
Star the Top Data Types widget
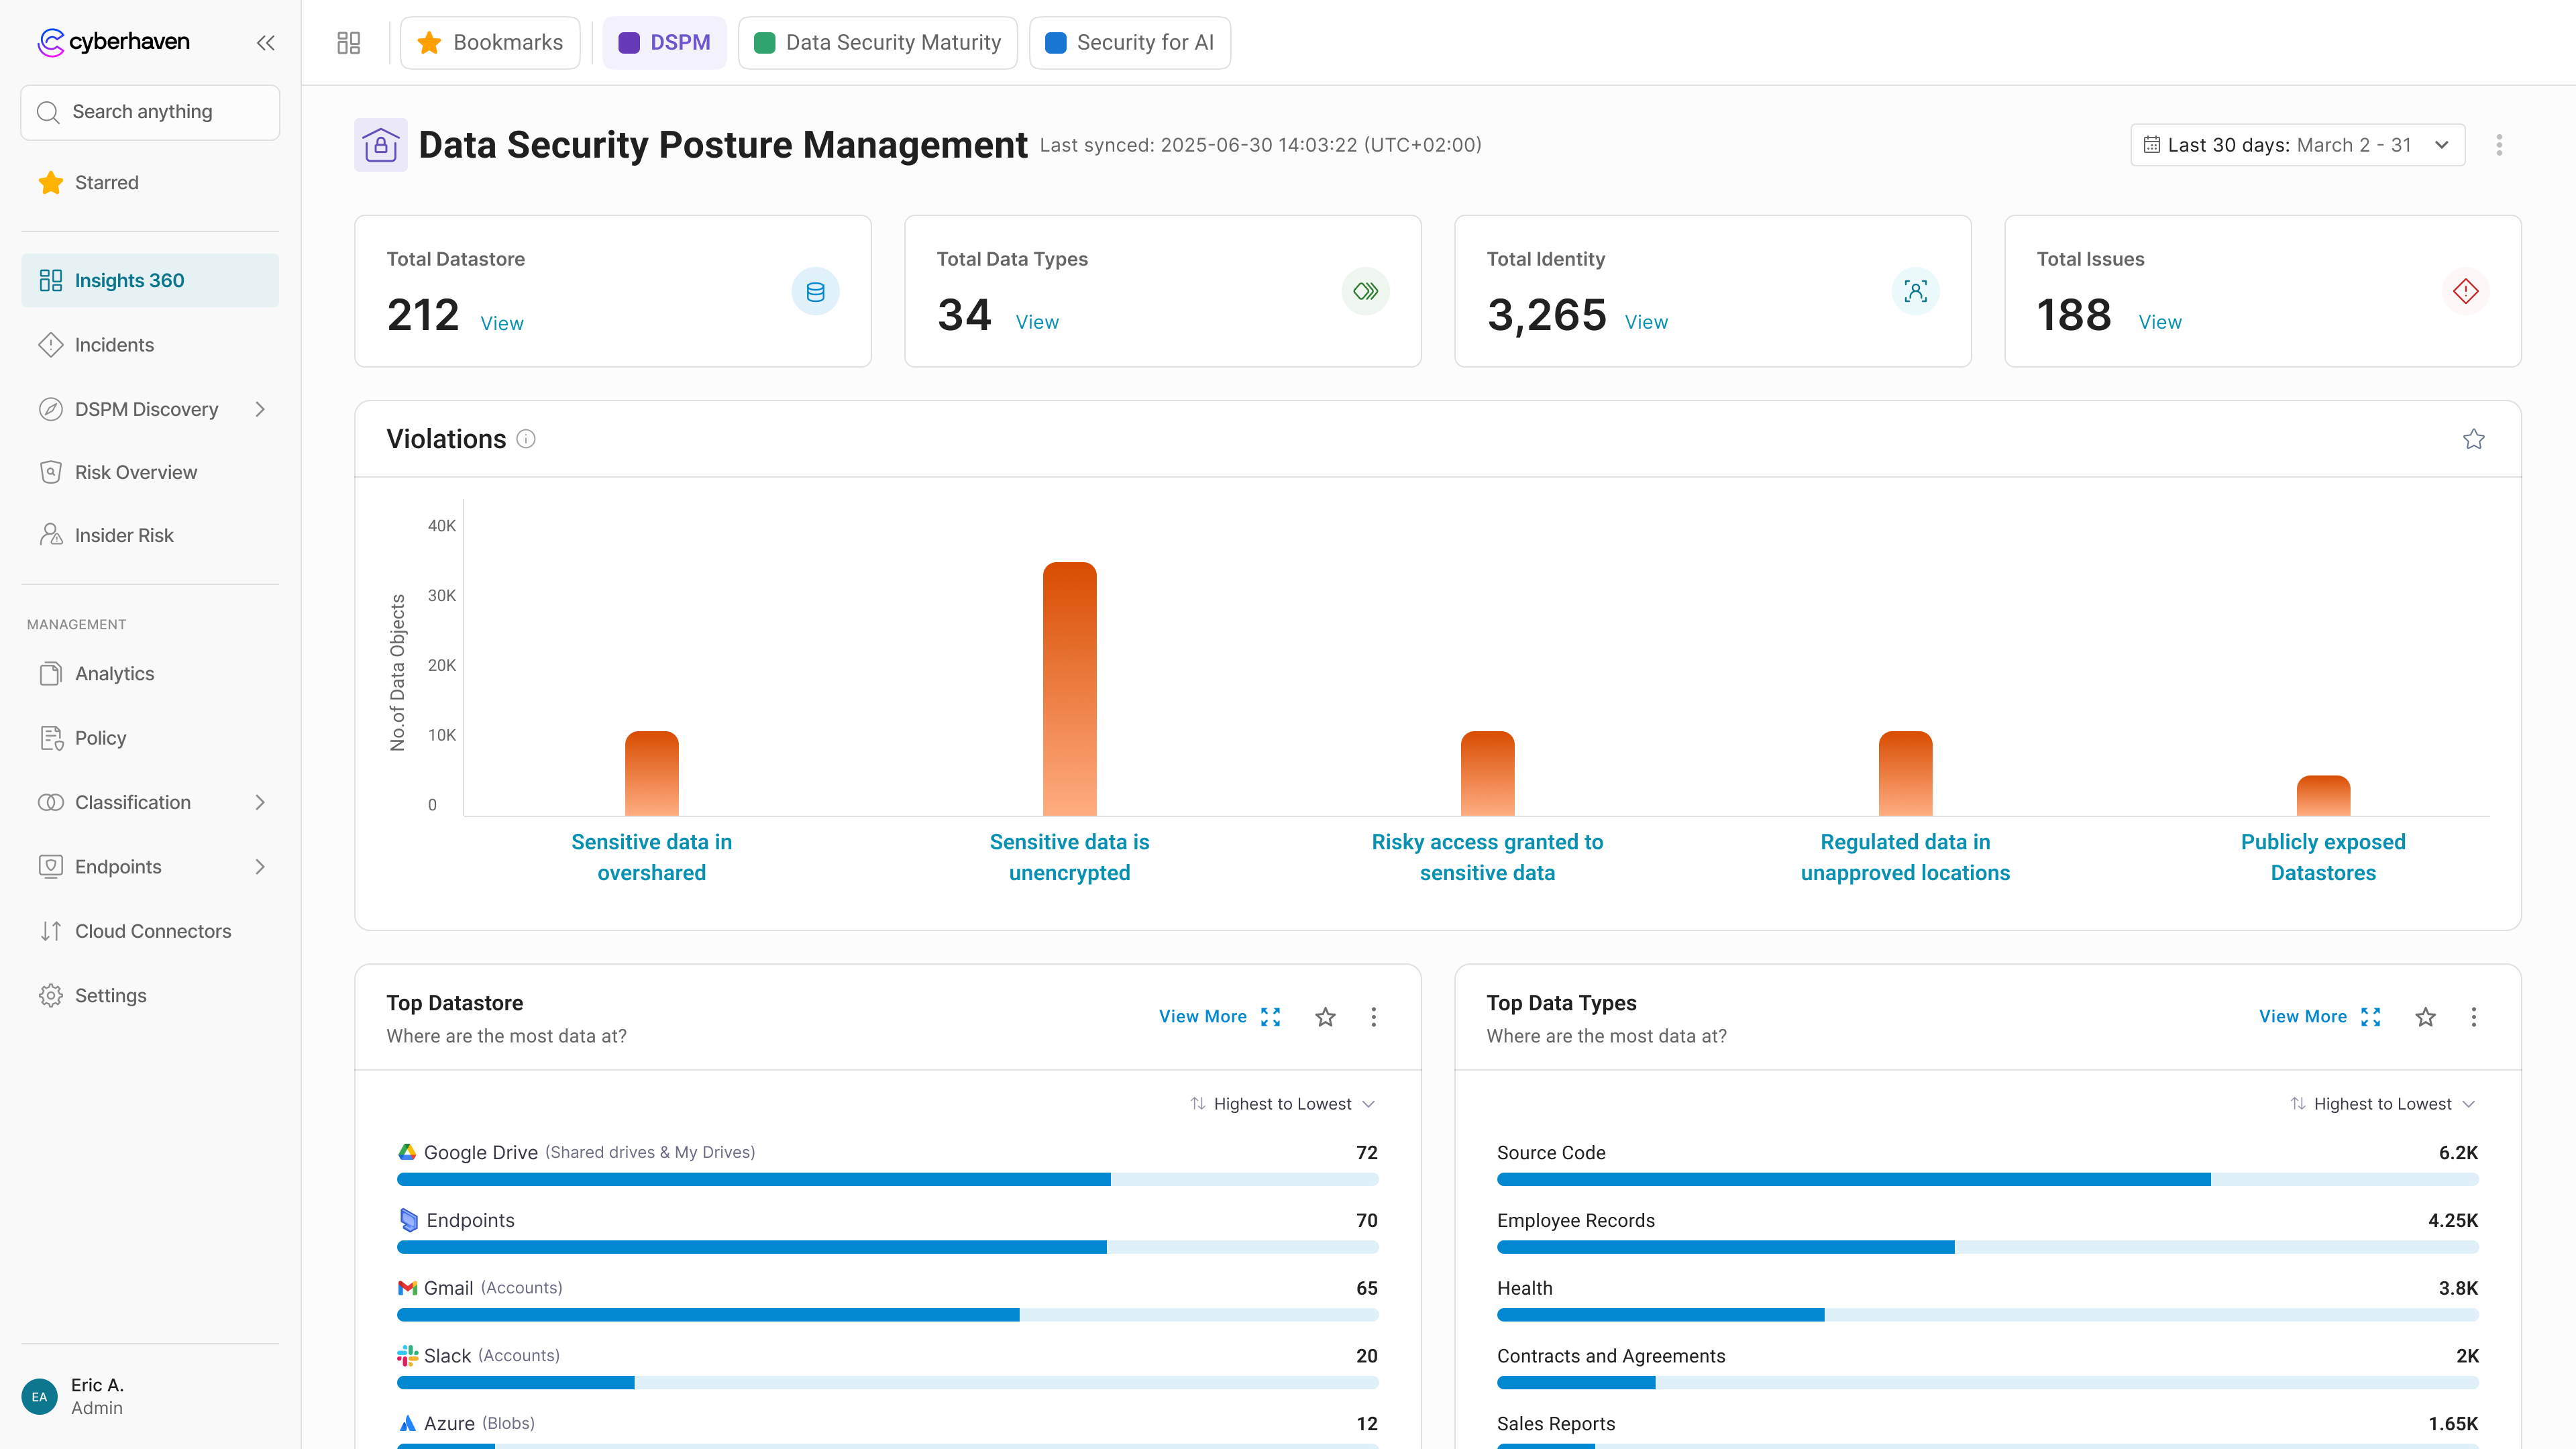(x=2425, y=1016)
